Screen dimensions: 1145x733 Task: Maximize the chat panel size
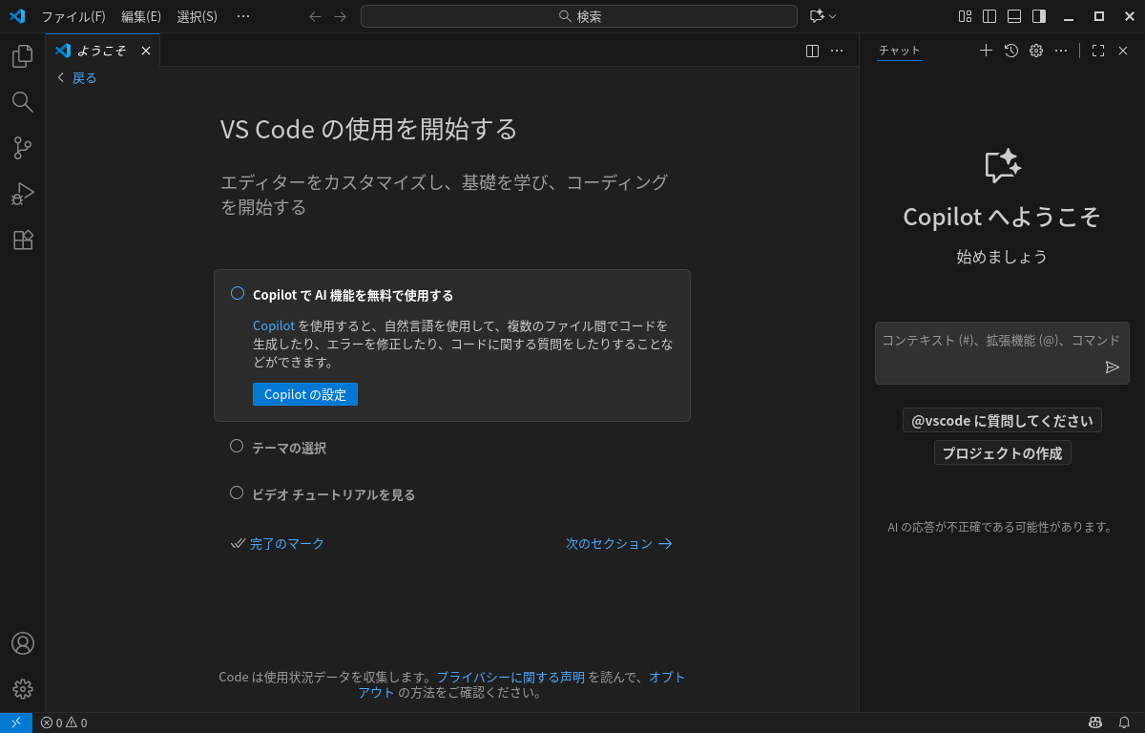click(1098, 51)
